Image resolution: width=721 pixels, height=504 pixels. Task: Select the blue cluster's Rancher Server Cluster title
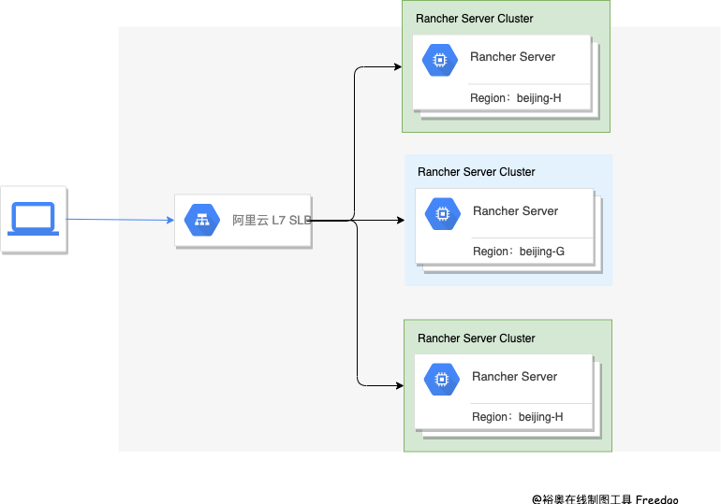476,172
